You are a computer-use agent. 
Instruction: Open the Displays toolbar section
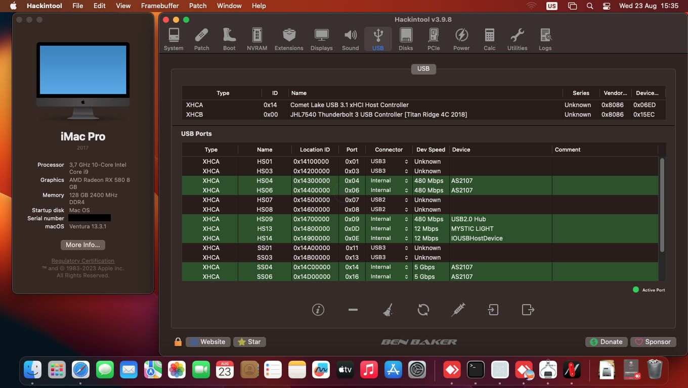322,39
